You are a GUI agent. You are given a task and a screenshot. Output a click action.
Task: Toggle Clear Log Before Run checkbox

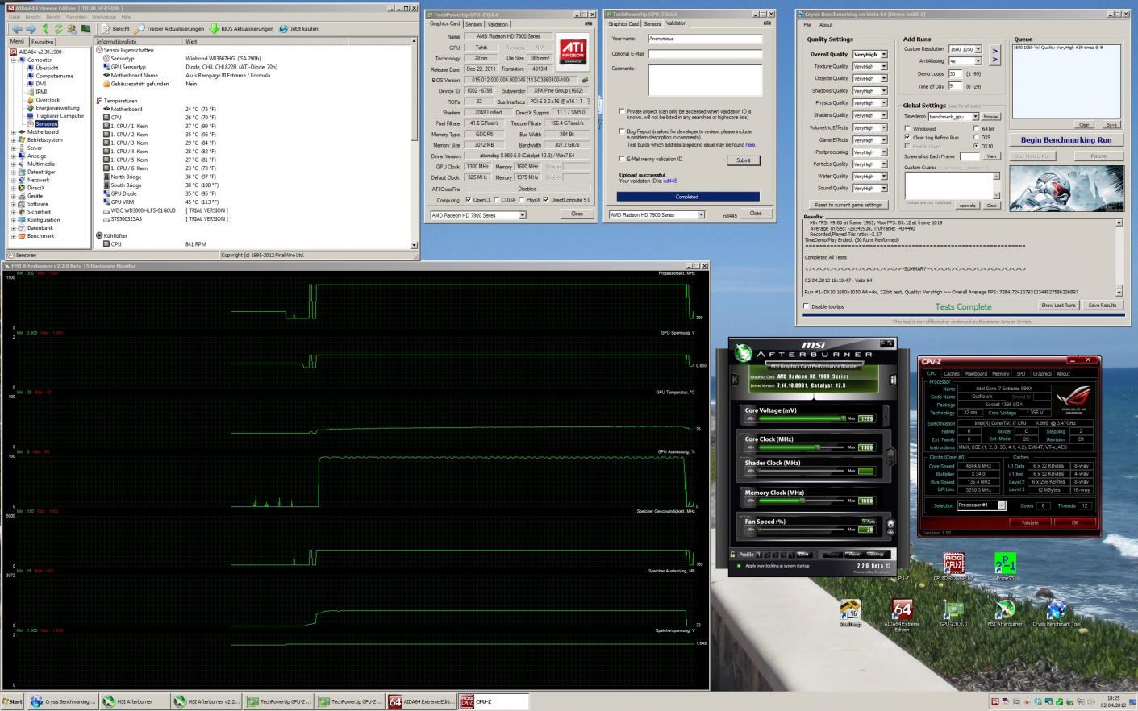tap(907, 137)
